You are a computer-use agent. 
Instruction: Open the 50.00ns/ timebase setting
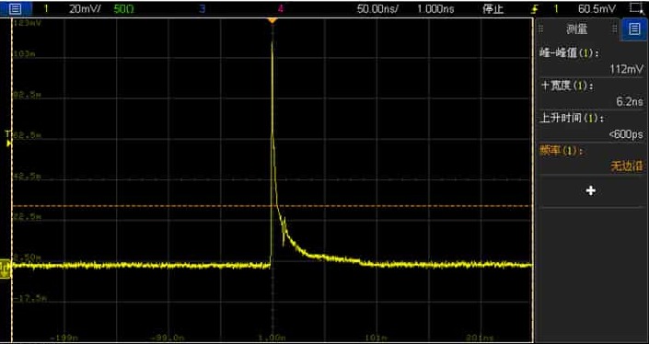[x=377, y=8]
